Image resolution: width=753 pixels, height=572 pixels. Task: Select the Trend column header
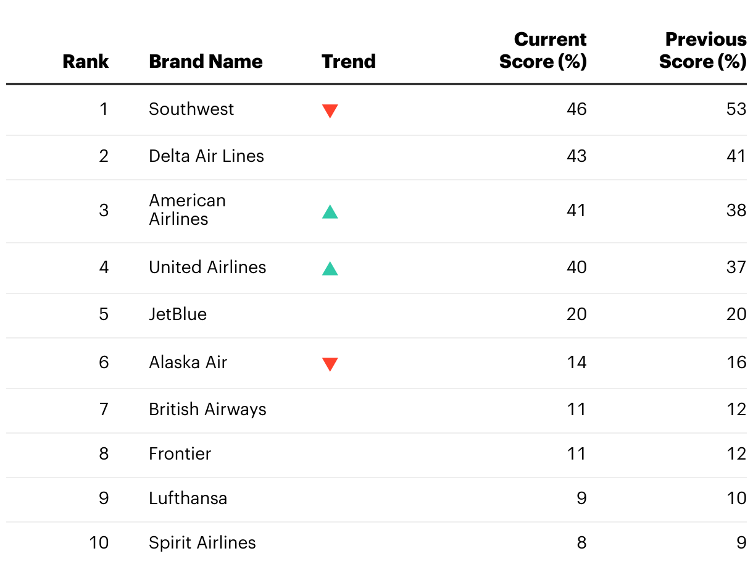point(348,61)
